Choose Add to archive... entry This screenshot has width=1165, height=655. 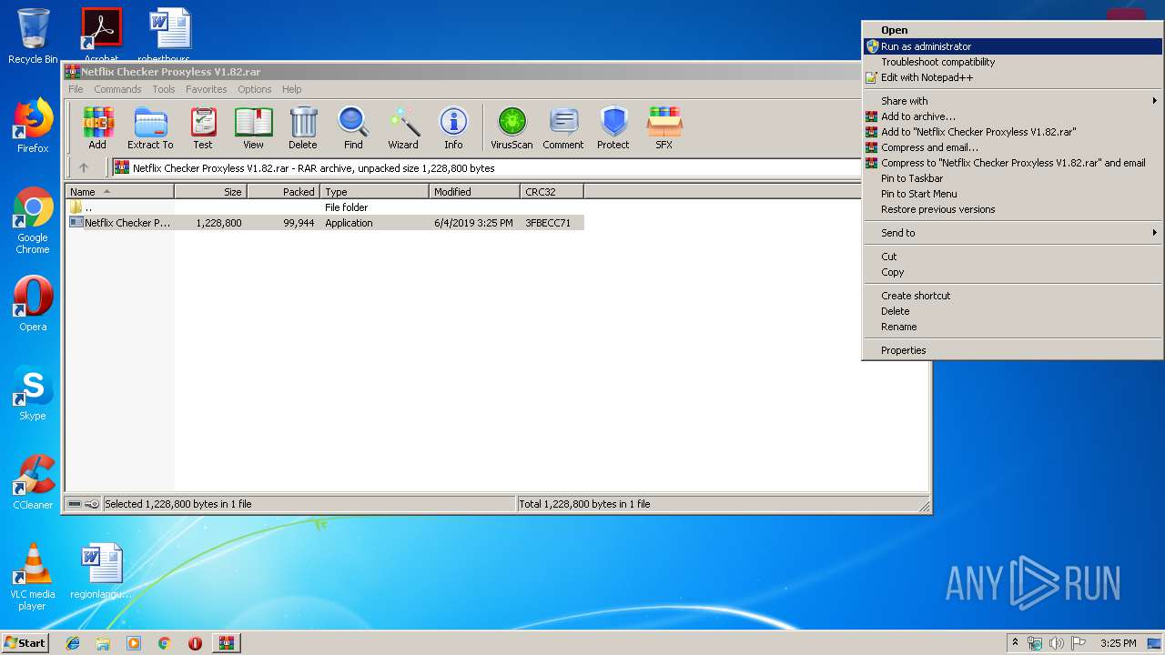pos(1012,116)
